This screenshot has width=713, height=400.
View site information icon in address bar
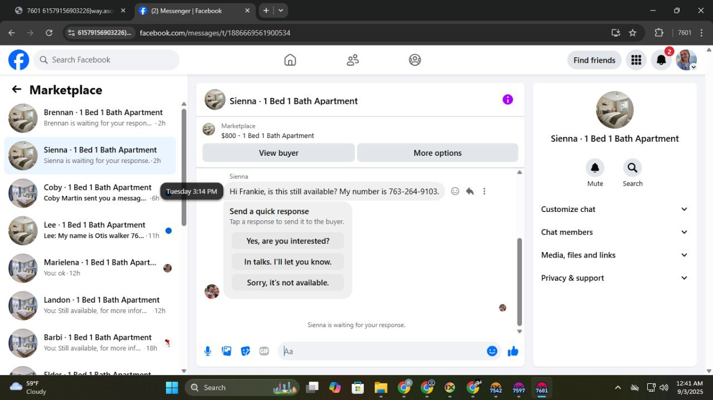click(x=71, y=33)
